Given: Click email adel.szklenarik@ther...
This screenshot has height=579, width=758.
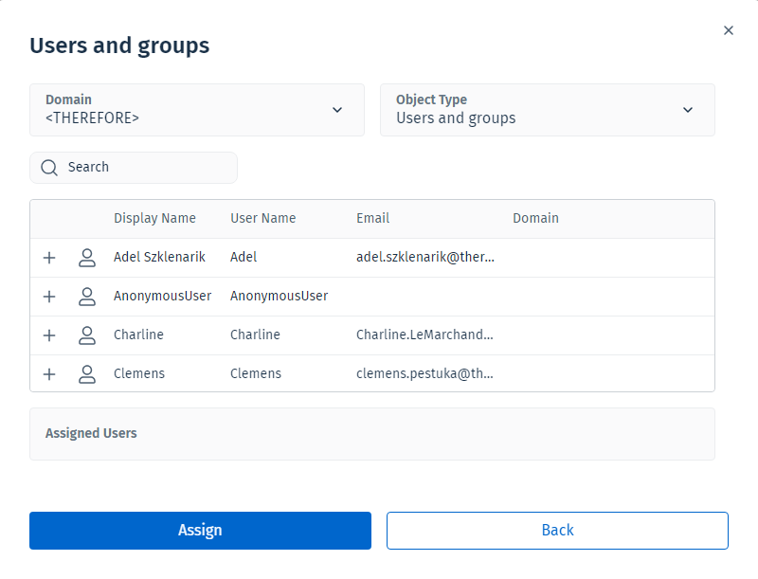Looking at the screenshot, I should pos(425,257).
